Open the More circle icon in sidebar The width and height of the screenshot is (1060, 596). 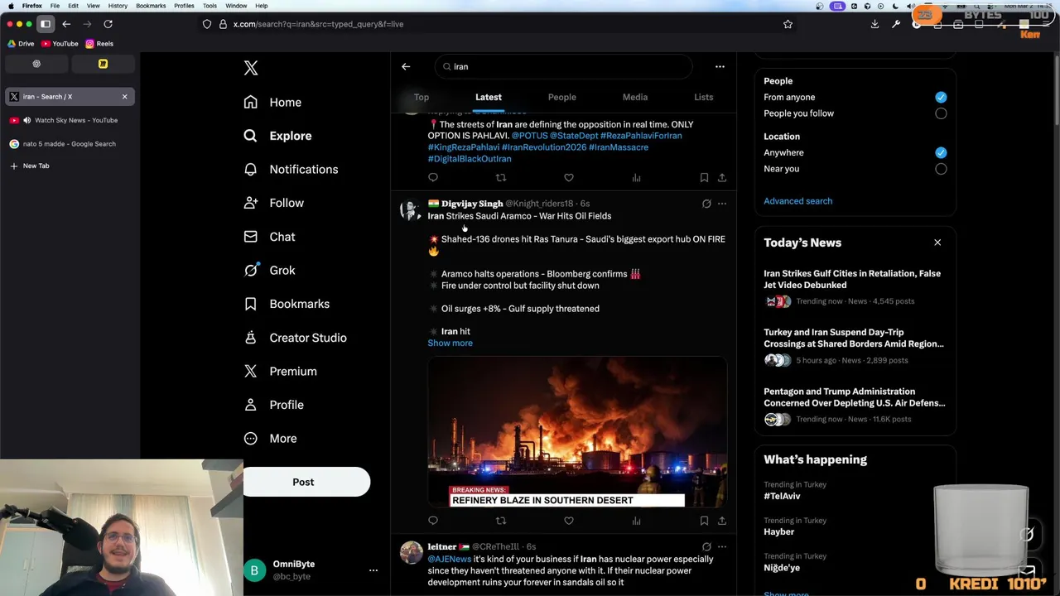tap(251, 438)
